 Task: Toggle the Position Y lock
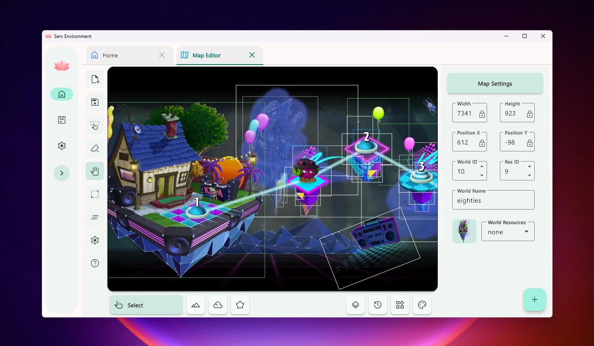click(x=530, y=143)
